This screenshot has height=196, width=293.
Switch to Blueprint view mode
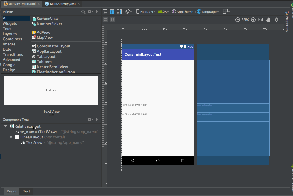(x=112, y=12)
